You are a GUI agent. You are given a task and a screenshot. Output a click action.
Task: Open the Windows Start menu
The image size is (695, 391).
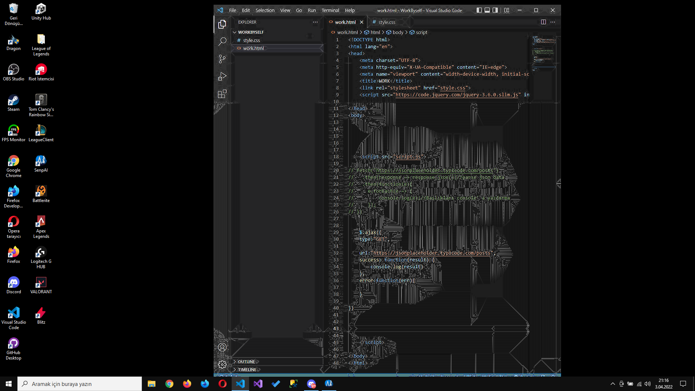(9, 384)
